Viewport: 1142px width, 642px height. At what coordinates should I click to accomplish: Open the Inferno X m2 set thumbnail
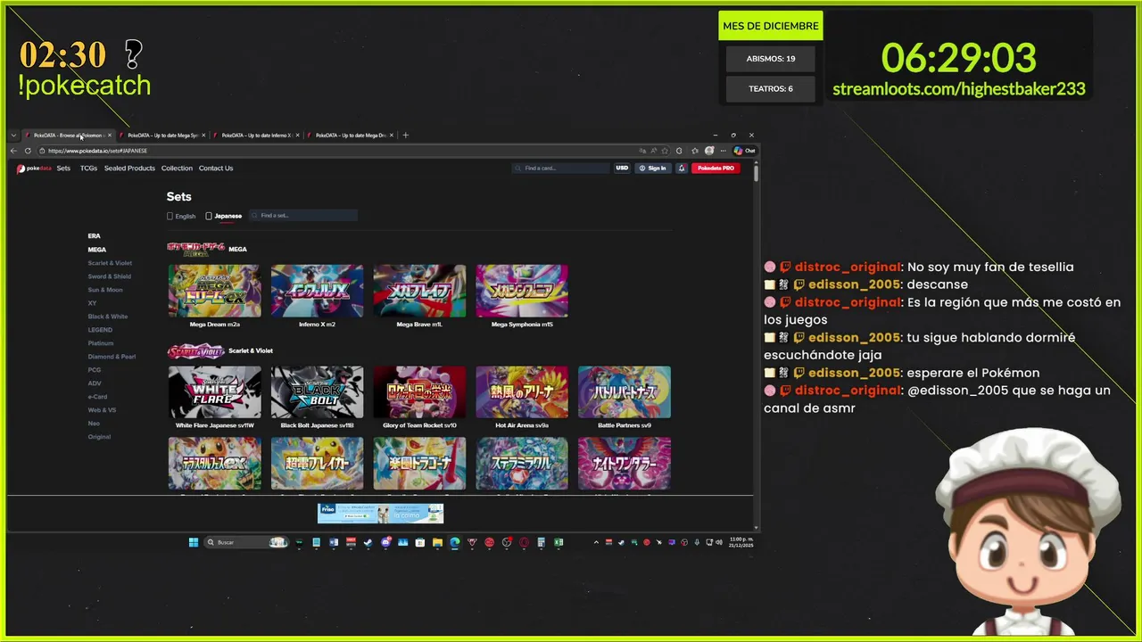tap(317, 291)
